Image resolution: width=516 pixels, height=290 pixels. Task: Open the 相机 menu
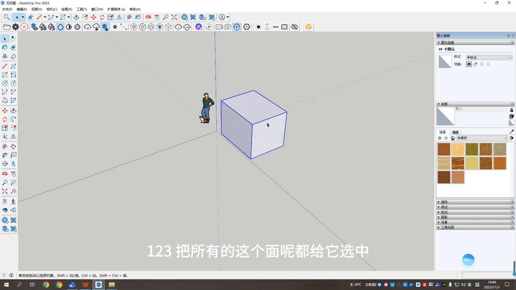tap(50, 9)
